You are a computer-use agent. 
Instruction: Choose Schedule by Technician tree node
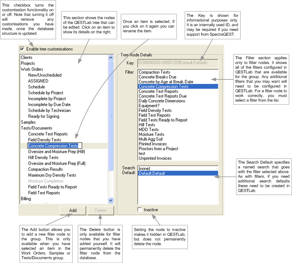[x=49, y=110]
